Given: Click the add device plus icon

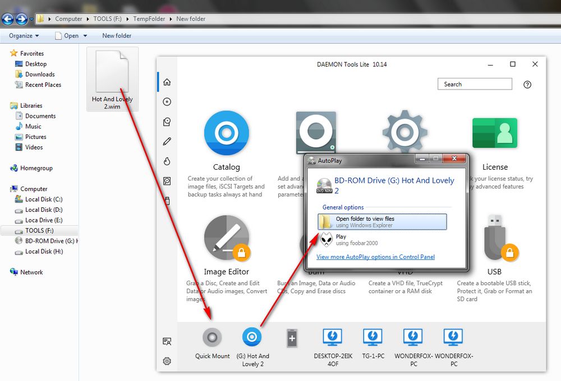Looking at the screenshot, I should click(x=292, y=338).
